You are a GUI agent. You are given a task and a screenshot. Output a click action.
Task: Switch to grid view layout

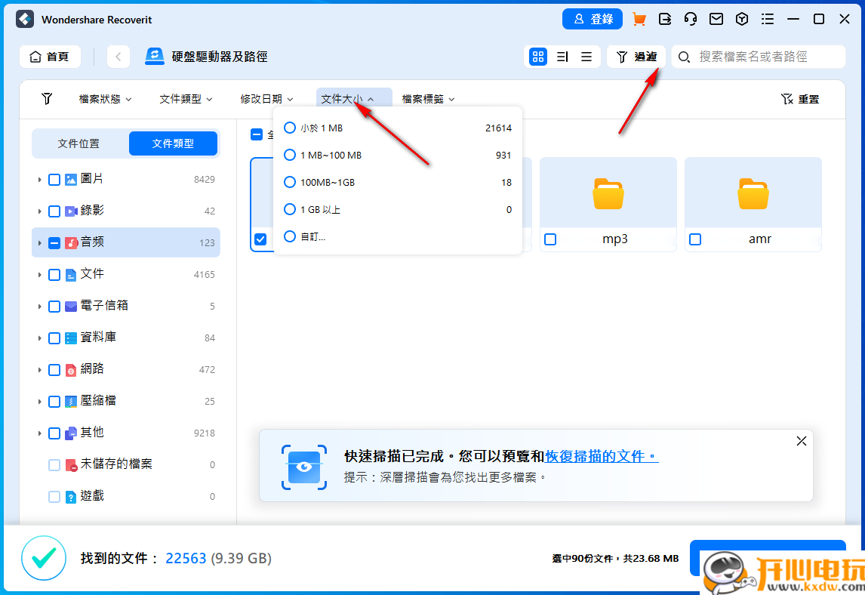point(537,57)
